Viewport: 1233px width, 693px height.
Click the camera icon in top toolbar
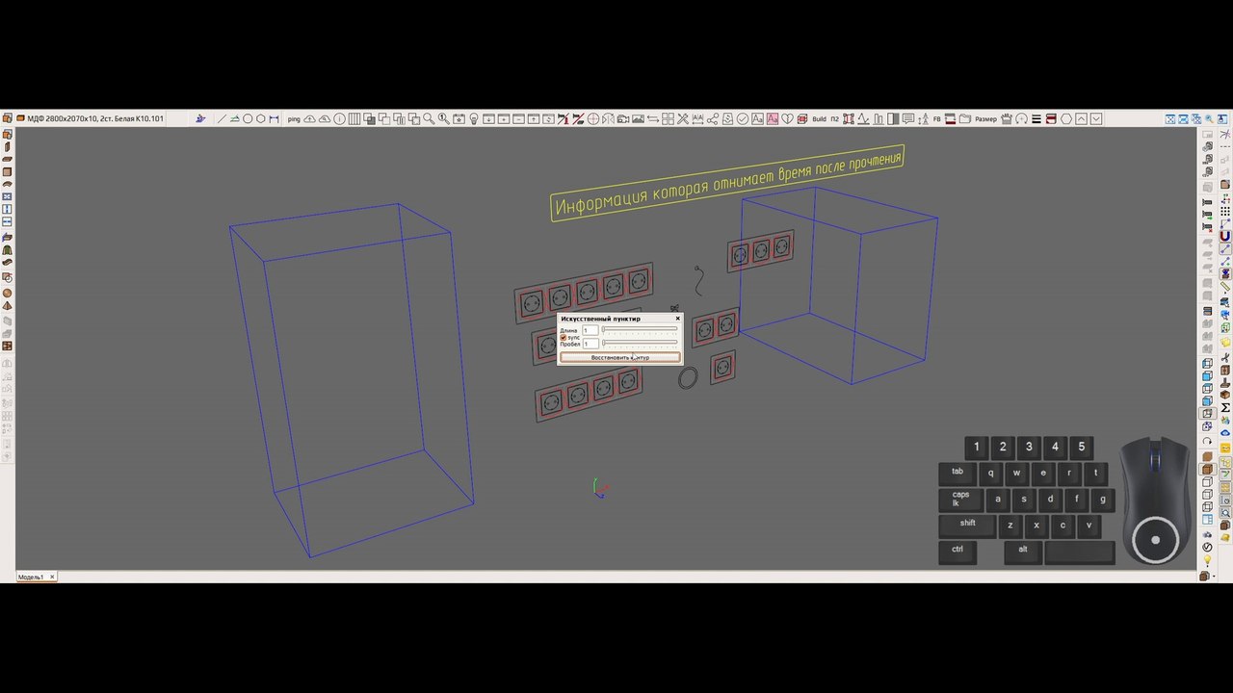tap(623, 119)
